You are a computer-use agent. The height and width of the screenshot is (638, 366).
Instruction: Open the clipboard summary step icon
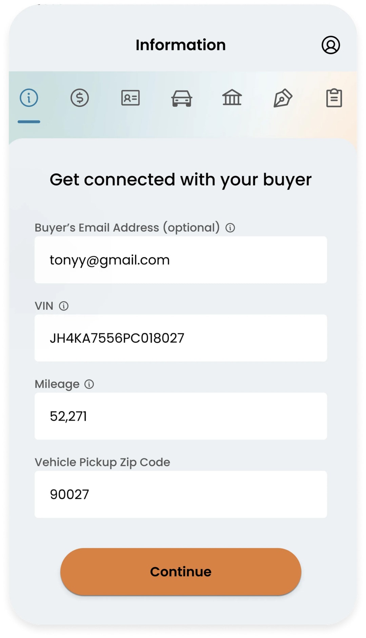click(334, 98)
